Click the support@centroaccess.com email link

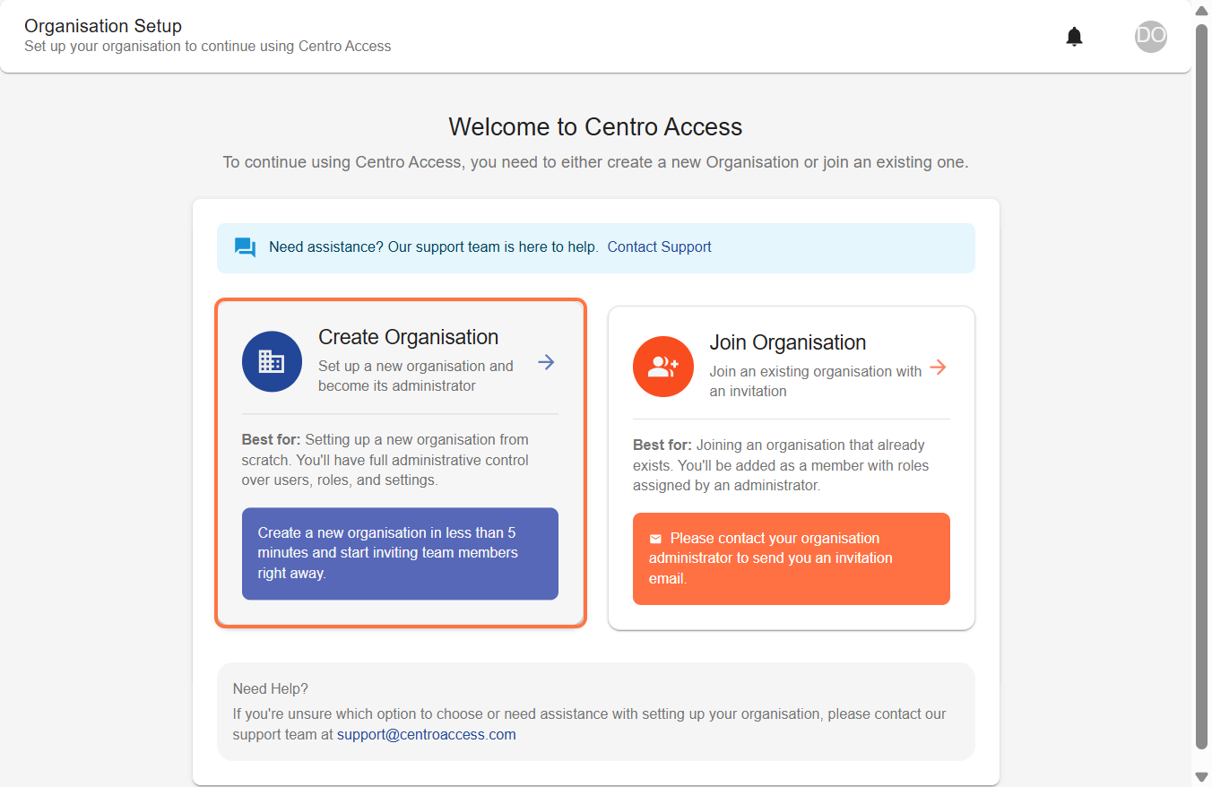pos(427,734)
